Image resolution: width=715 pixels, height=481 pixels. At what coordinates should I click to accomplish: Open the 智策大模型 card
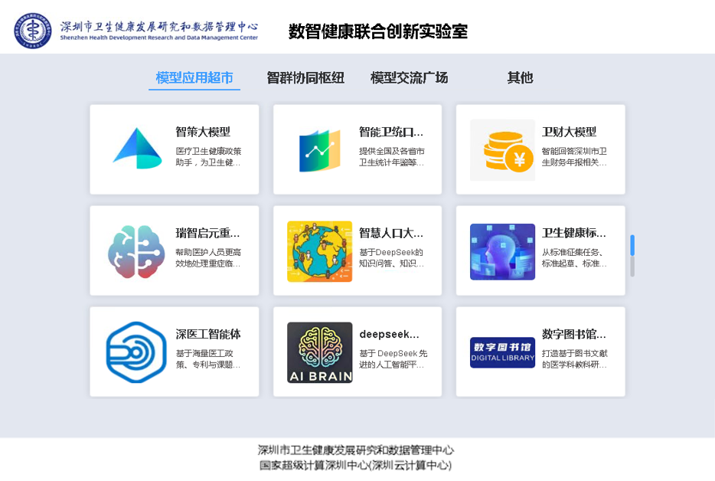[174, 149]
